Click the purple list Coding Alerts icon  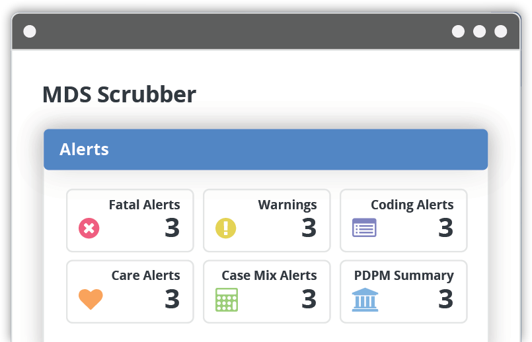[x=364, y=227]
